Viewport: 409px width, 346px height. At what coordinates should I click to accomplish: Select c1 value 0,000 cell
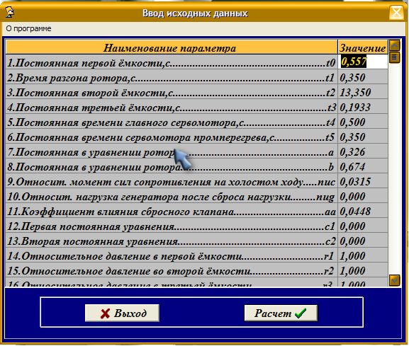pyautogui.click(x=363, y=226)
